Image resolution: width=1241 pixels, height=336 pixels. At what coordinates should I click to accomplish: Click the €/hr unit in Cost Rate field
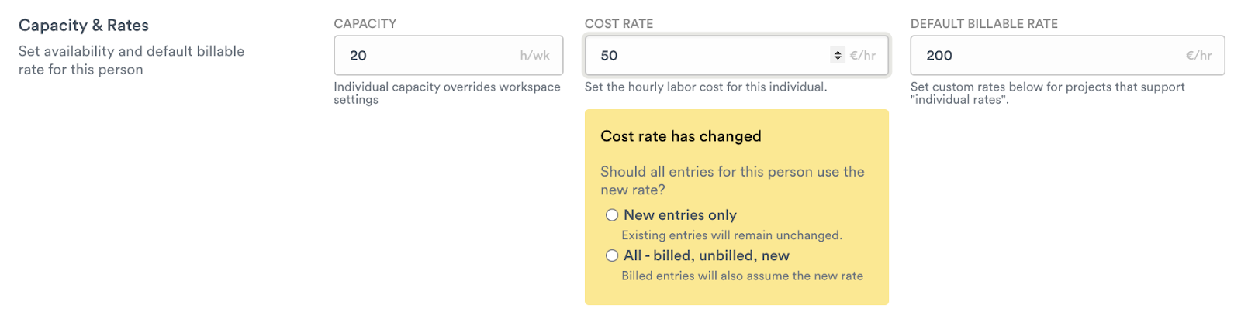[x=862, y=56]
